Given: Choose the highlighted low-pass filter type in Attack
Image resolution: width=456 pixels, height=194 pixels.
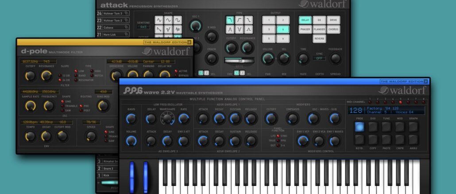Looking at the screenshot, I should pos(230,20).
